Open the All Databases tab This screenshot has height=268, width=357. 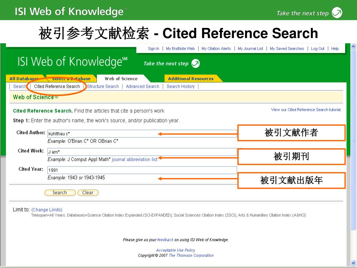24,79
